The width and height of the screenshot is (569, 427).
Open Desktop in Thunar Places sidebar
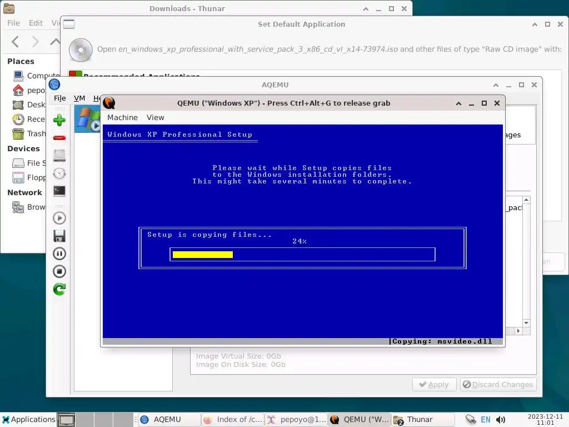click(x=29, y=105)
